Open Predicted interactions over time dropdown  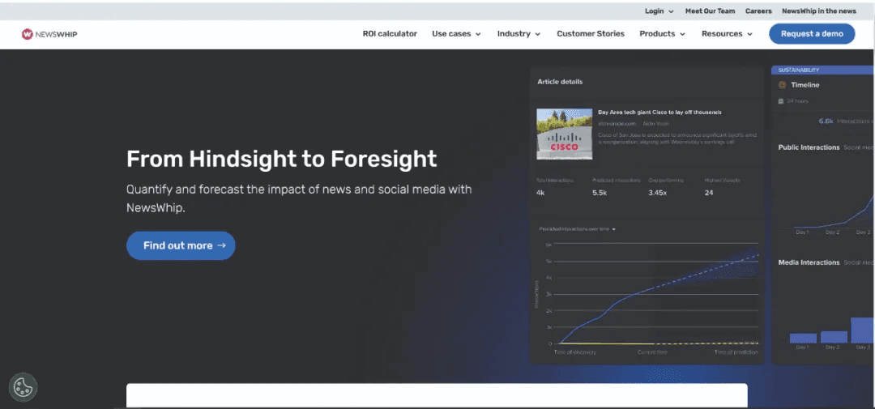(577, 228)
